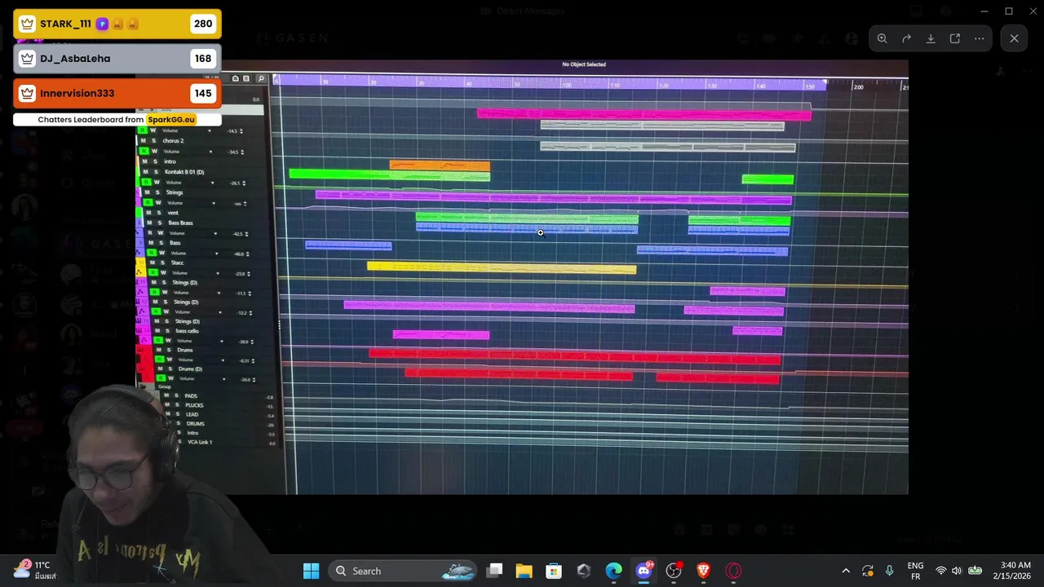The height and width of the screenshot is (587, 1044).
Task: Toggle Read automation on -42.5 volume lane
Action: [150, 233]
